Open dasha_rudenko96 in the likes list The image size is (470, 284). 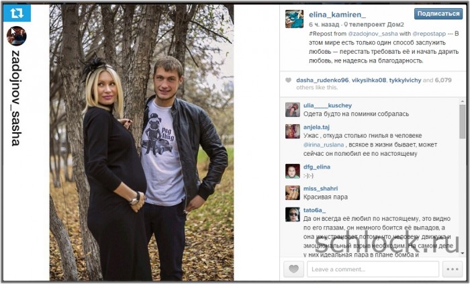(322, 80)
